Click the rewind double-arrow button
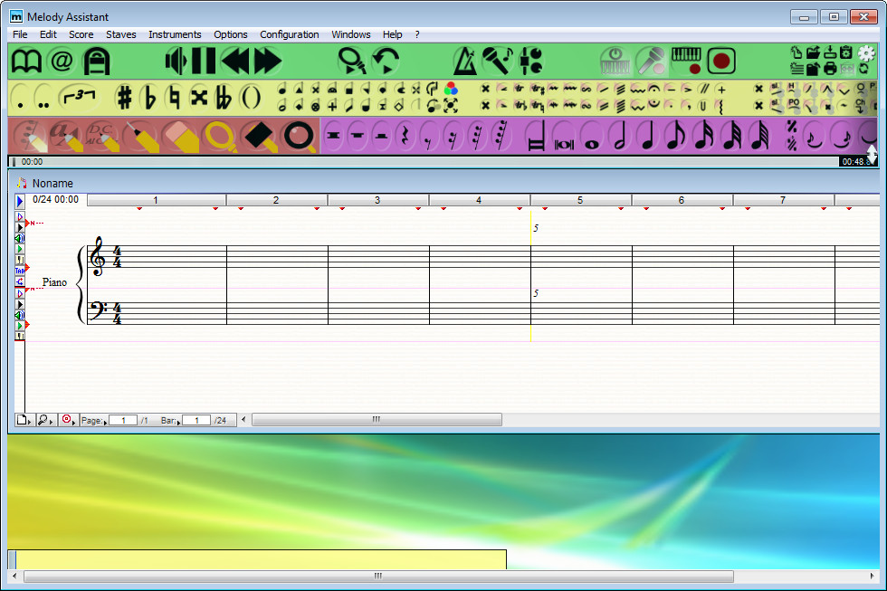 [x=234, y=61]
